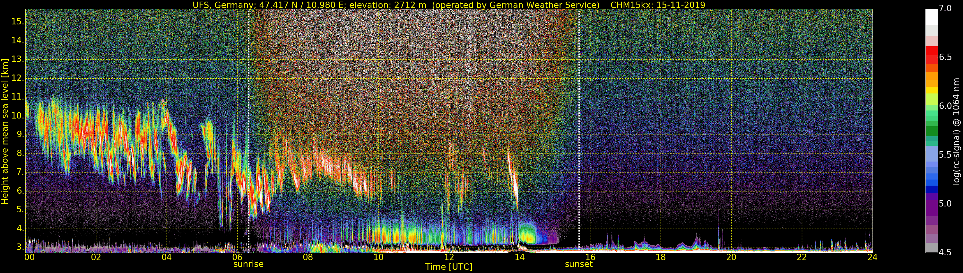Viewport: 963px width, 273px height.
Task: Click the height tick label '6.'
Action: pos(20,191)
